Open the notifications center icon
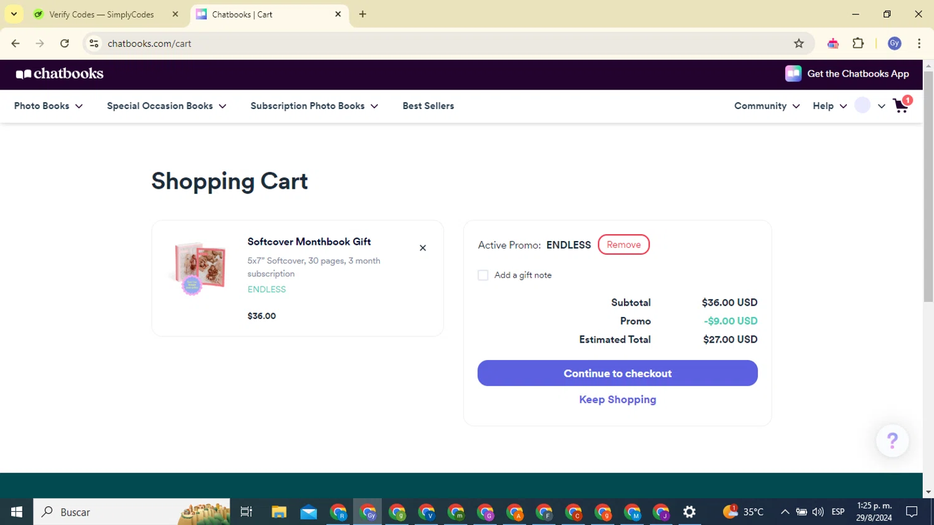This screenshot has width=934, height=525. tap(912, 512)
